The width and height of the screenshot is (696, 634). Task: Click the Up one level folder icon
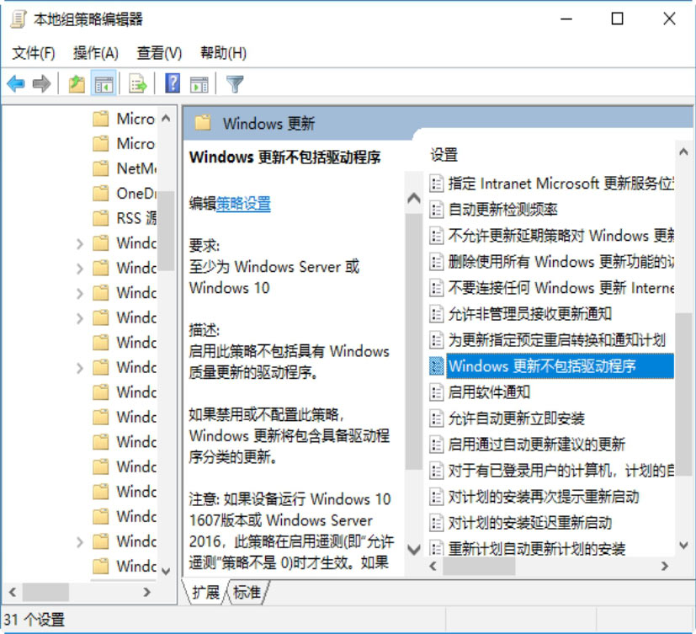pos(77,83)
